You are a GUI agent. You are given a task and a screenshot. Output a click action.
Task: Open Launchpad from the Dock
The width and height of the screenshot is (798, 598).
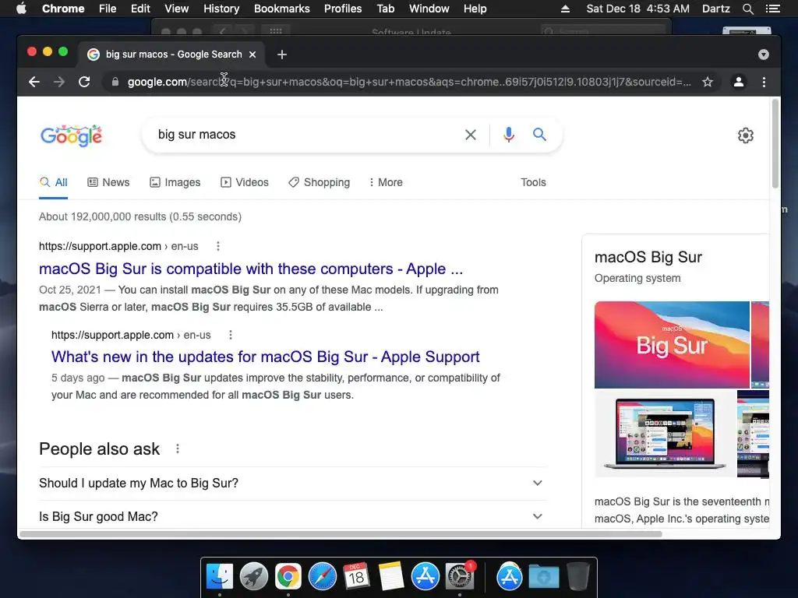[x=254, y=577]
